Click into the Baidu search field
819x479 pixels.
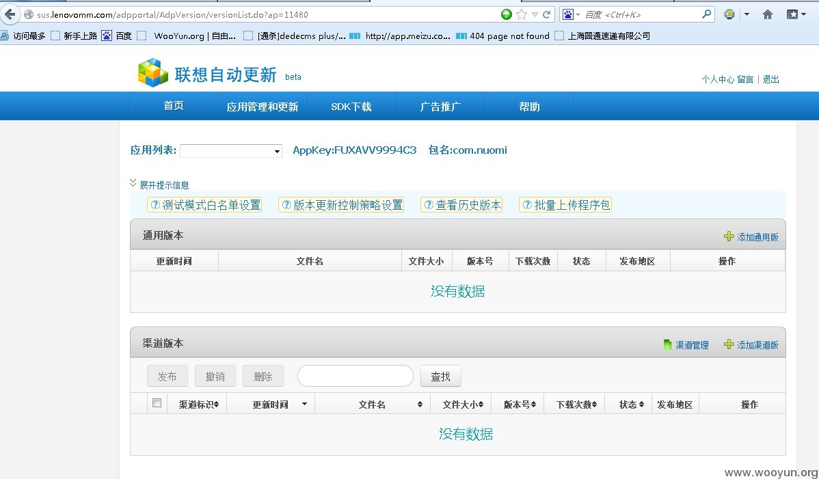coord(641,14)
